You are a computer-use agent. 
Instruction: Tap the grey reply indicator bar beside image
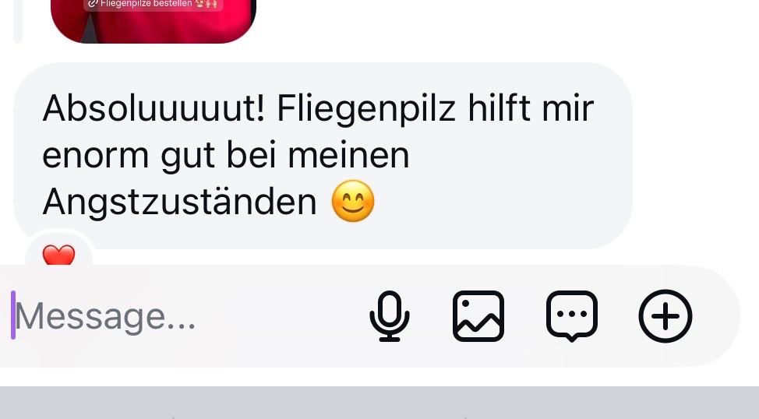point(18,20)
